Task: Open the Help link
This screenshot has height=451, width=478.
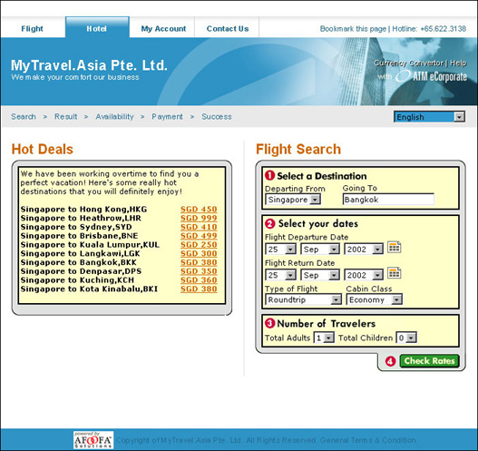Action: pos(458,63)
